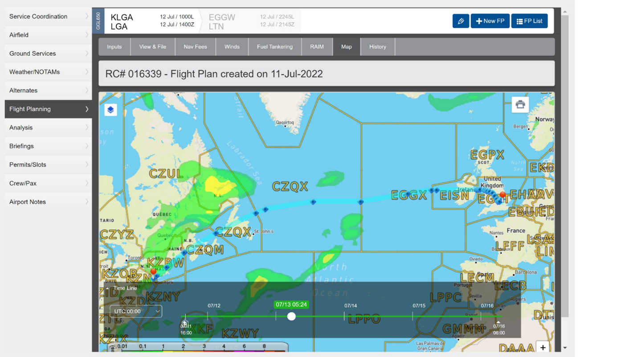Select the Map tab
This screenshot has width=637, height=357.
pos(347,47)
